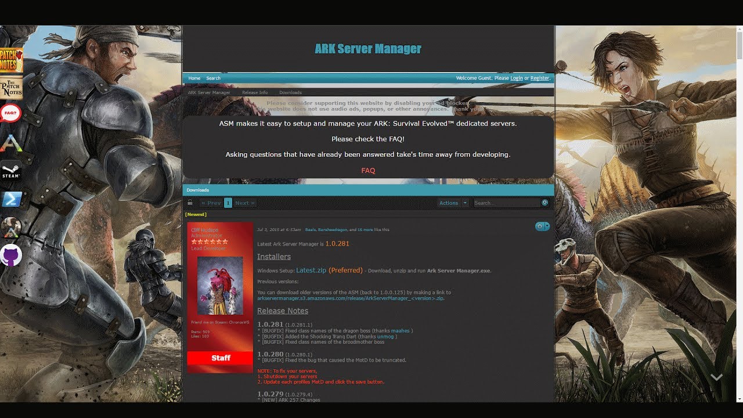
Task: Click the 'Jul 3, 2015 at 6:53am' timestamp
Action: (x=279, y=230)
